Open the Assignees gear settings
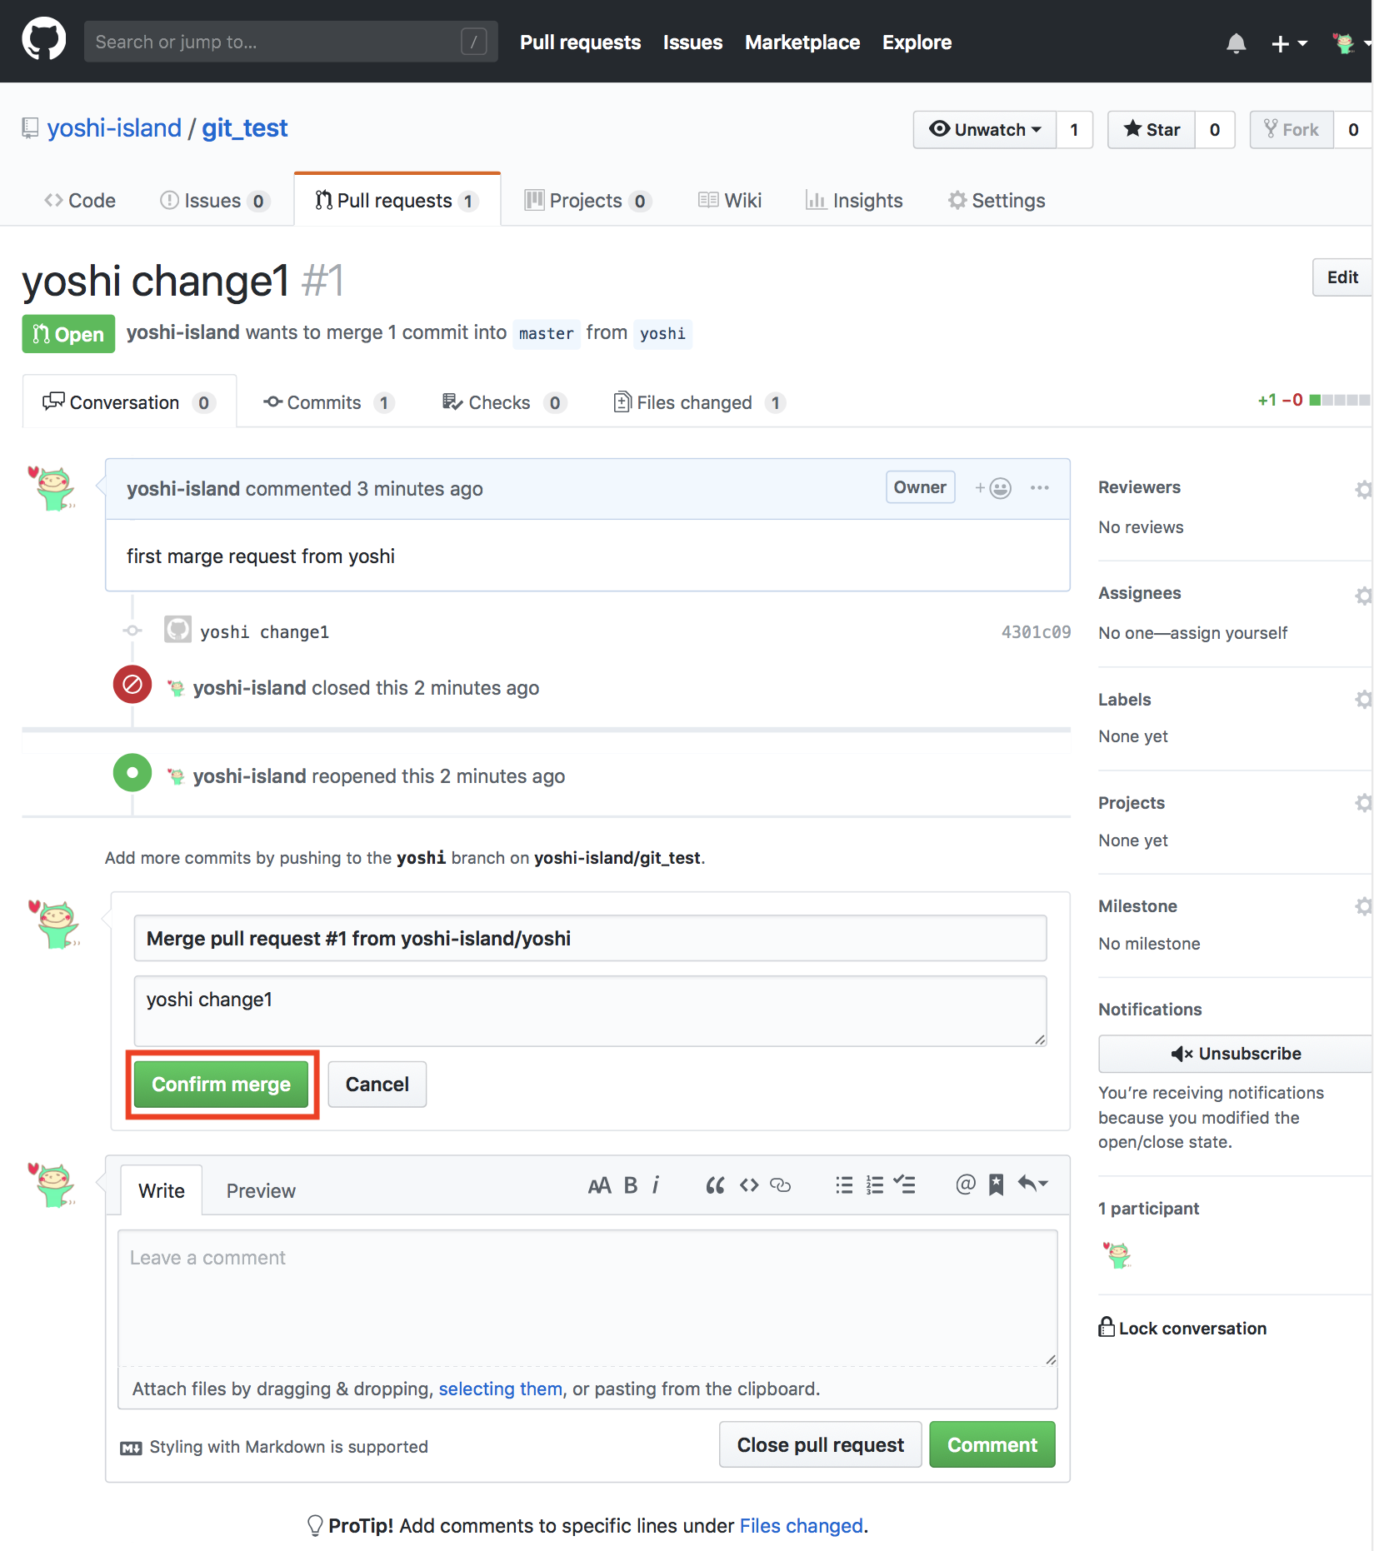Image resolution: width=1374 pixels, height=1551 pixels. click(1363, 595)
